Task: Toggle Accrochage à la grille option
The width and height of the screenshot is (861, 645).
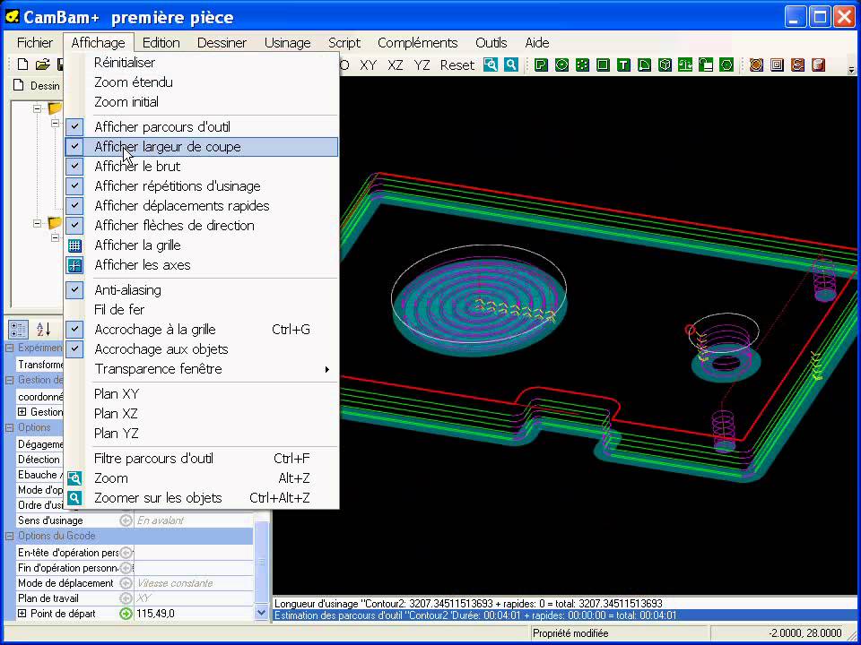Action: pos(201,329)
